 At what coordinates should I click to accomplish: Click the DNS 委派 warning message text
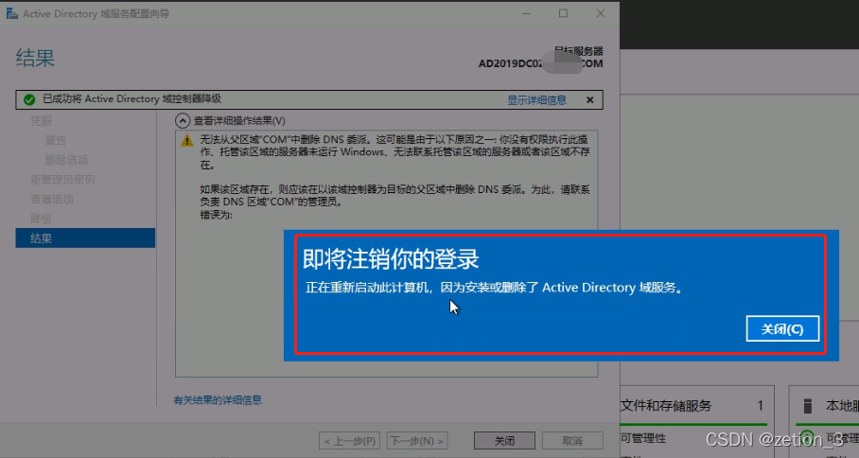(394, 178)
